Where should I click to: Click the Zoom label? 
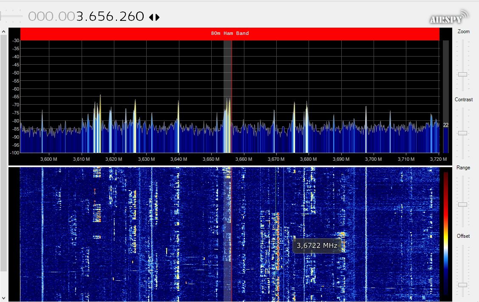[x=463, y=31]
